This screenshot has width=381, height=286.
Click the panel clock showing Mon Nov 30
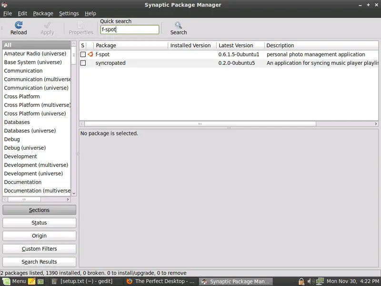point(353,281)
